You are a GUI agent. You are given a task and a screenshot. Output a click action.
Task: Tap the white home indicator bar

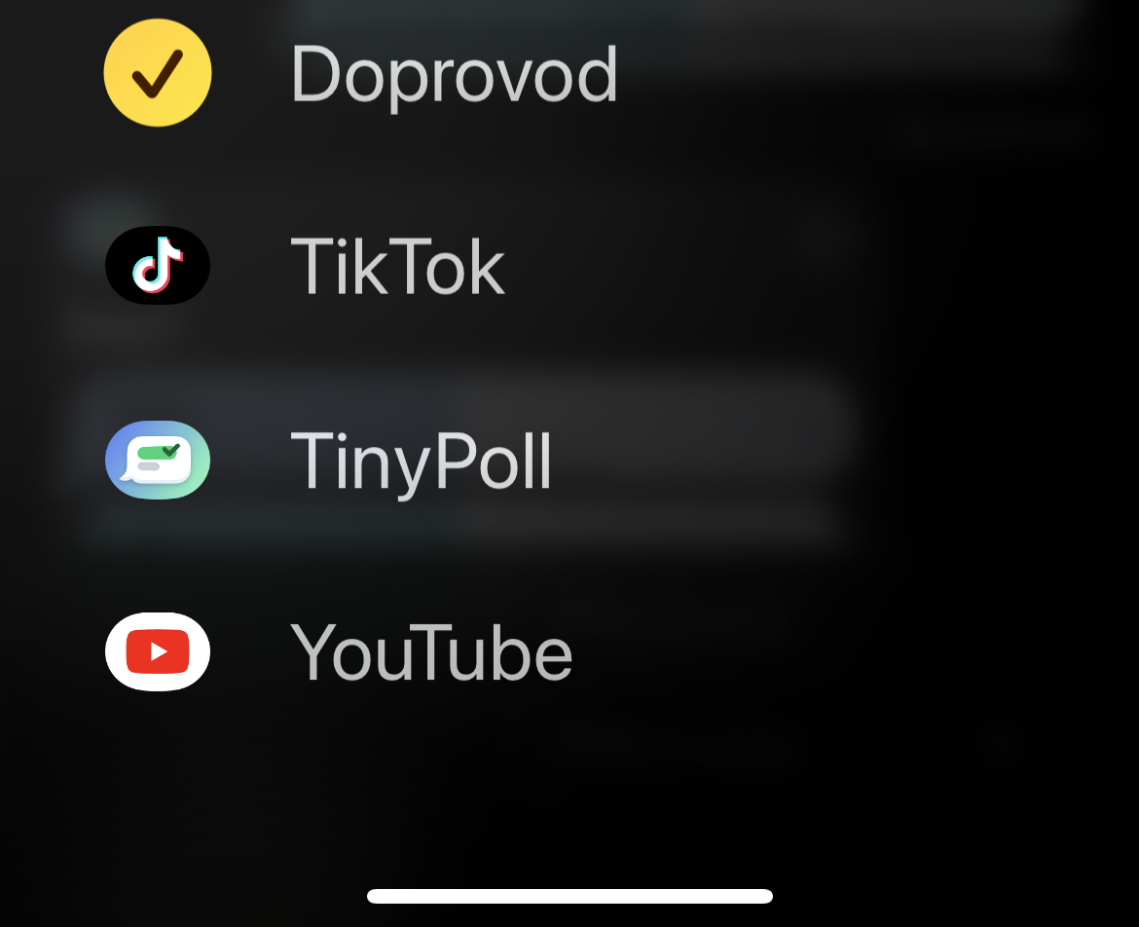click(x=569, y=896)
